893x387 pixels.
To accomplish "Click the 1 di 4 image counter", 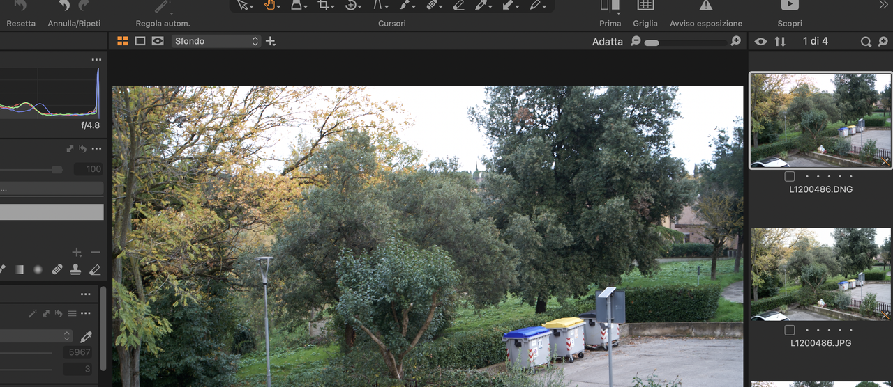I will [x=816, y=41].
